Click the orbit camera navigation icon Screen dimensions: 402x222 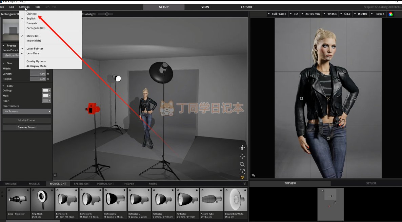point(242,148)
